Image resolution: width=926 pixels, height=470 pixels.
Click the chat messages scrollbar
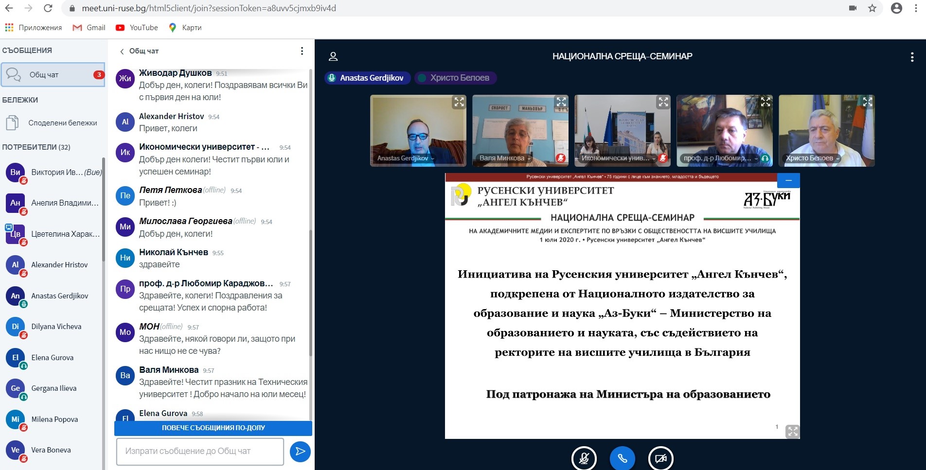[x=310, y=292]
